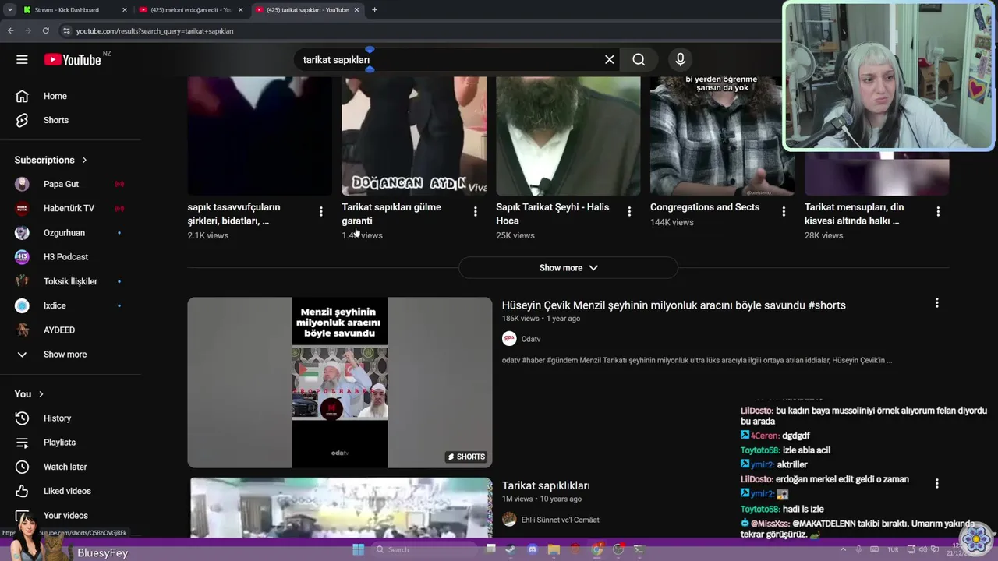Open options menu for Hüseyin Çevik video
This screenshot has width=998, height=561.
(936, 302)
